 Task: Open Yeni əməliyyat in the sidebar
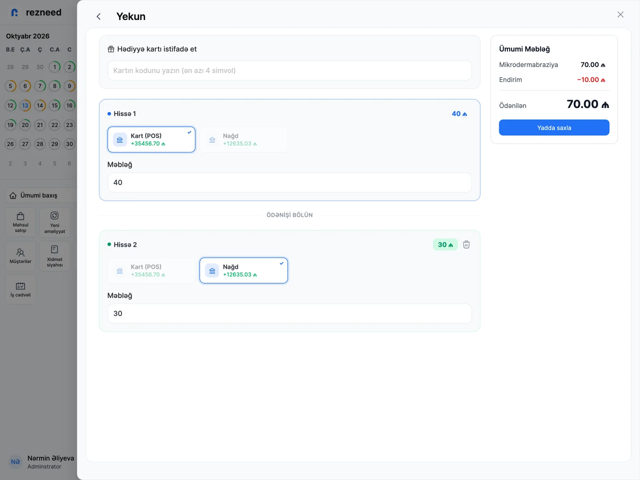coord(55,222)
